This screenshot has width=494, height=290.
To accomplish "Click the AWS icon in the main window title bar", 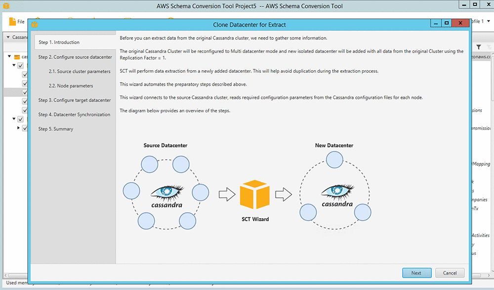I will click(7, 5).
